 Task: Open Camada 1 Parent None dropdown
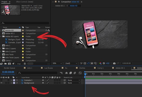74,80
